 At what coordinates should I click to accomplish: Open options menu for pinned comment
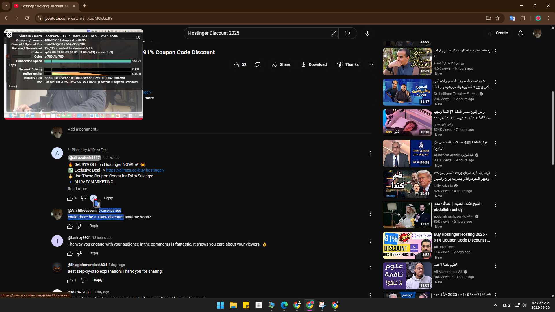point(370,153)
